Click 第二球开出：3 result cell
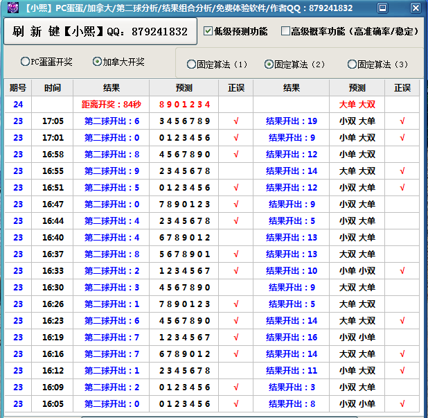This screenshot has width=428, height=418. [x=112, y=288]
